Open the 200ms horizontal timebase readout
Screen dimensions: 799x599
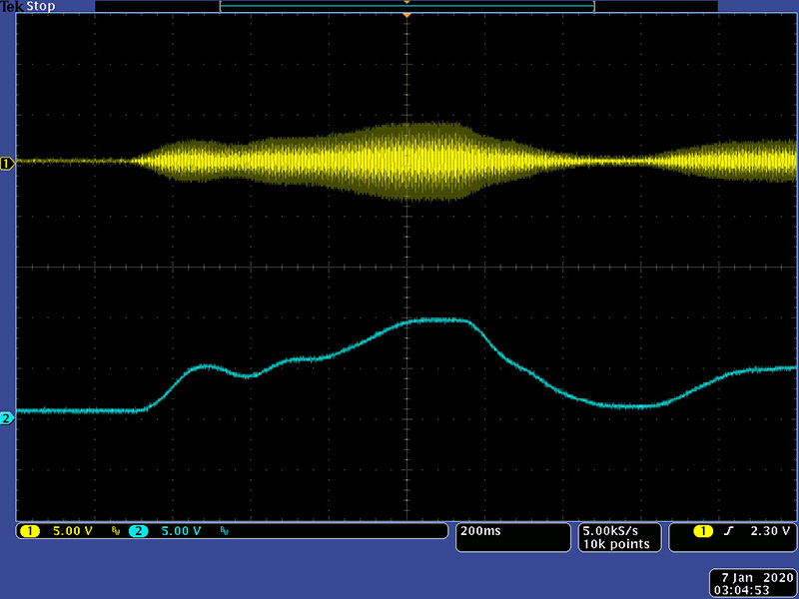pos(476,531)
